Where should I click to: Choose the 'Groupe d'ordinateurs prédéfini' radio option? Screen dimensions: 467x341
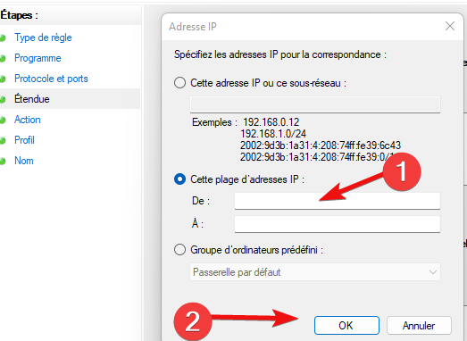(179, 250)
